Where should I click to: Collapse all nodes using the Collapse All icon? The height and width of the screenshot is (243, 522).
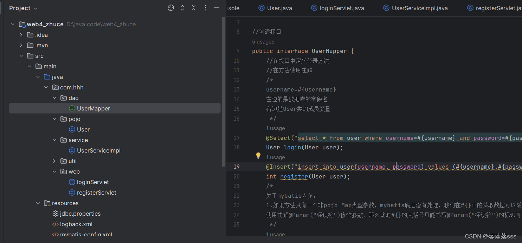(x=194, y=7)
